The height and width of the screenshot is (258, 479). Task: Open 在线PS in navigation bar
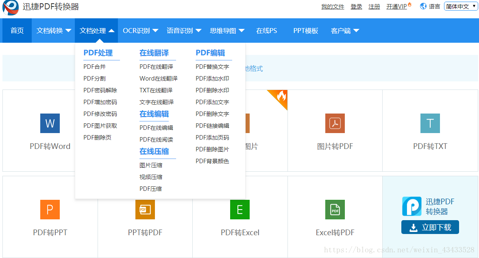coord(267,31)
